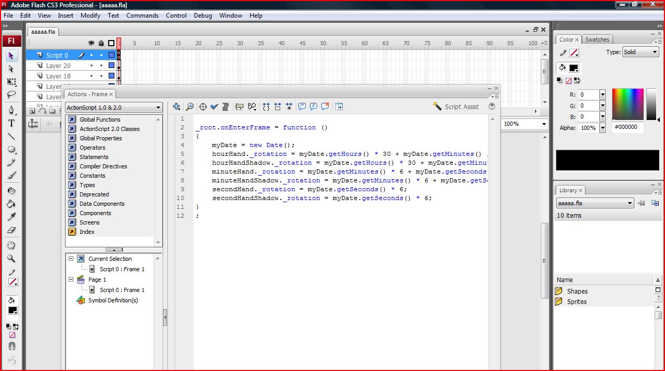Click Remove comment icon
The height and width of the screenshot is (371, 665).
[325, 107]
